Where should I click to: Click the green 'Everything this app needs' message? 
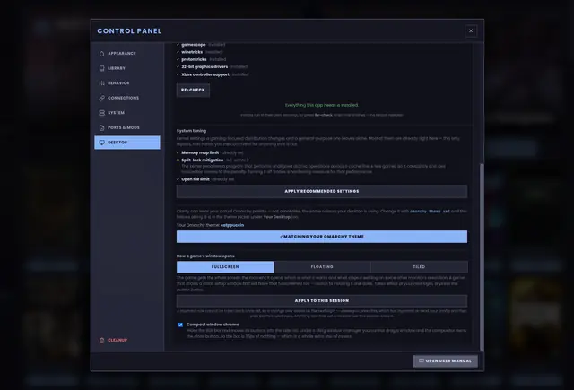coord(322,105)
